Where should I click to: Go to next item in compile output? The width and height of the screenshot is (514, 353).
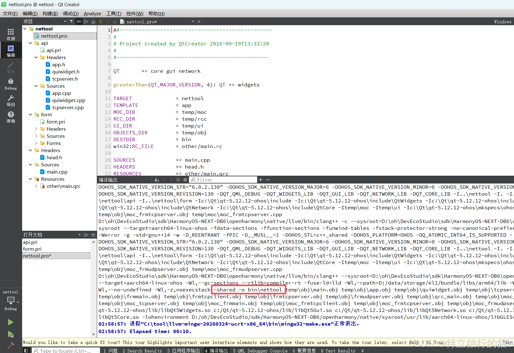[171, 180]
